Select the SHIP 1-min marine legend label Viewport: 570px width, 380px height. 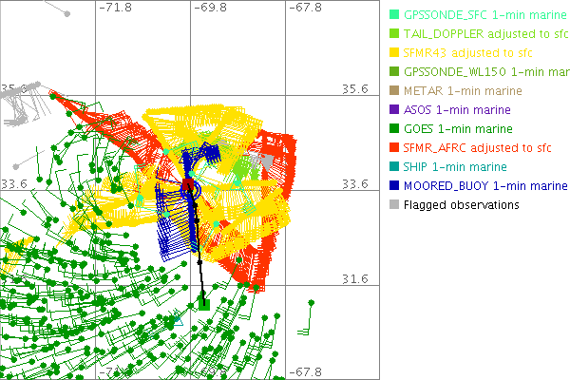pos(454,166)
